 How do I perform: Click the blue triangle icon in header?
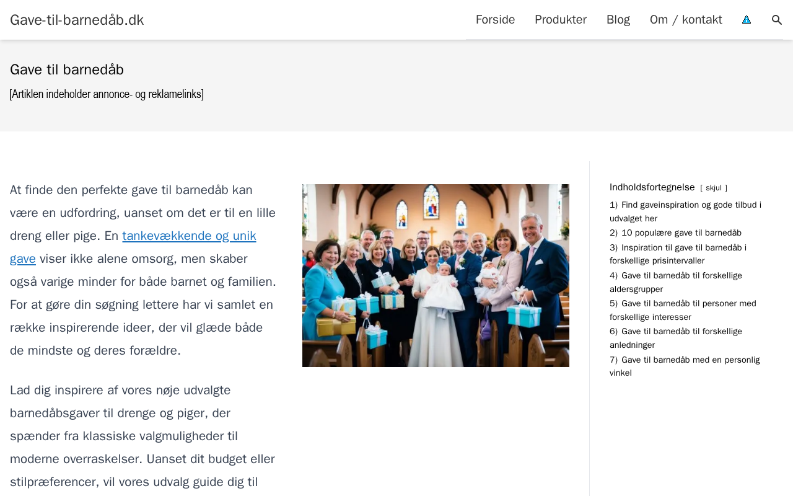click(747, 20)
